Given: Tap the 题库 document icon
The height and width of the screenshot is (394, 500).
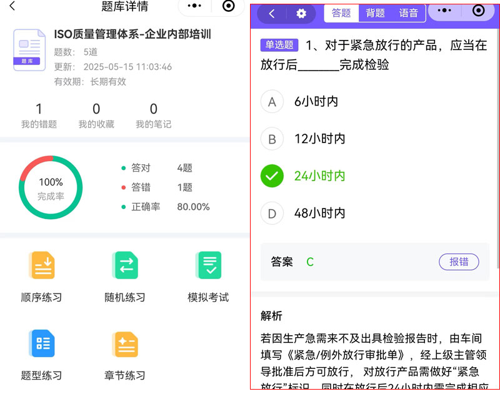Looking at the screenshot, I should click(29, 50).
